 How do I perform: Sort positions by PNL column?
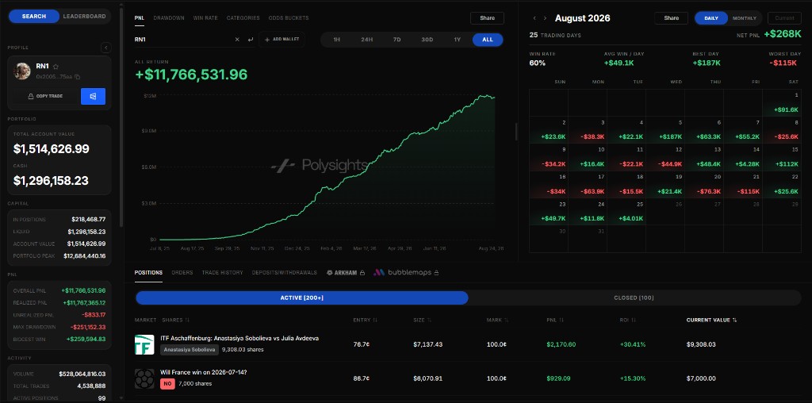[556, 320]
